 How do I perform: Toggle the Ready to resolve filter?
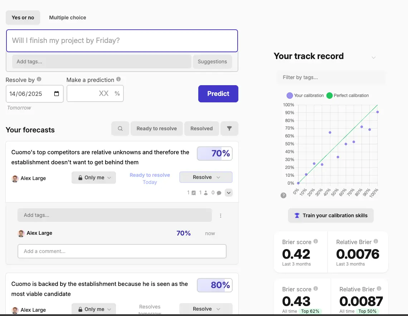[156, 128]
